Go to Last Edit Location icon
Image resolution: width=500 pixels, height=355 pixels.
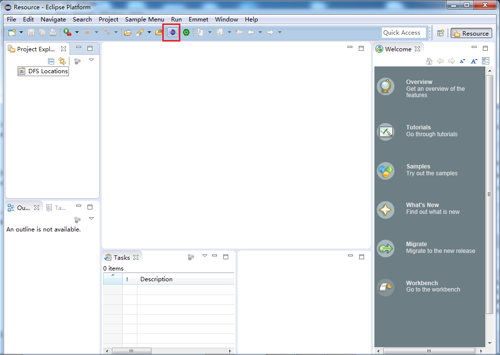point(239,32)
